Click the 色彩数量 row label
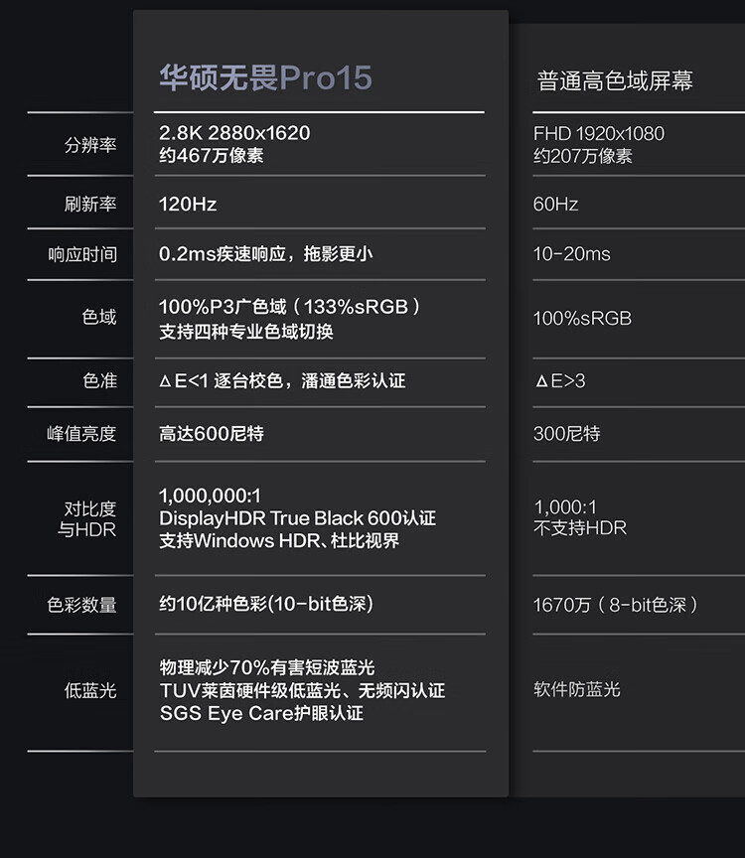 tap(82, 605)
